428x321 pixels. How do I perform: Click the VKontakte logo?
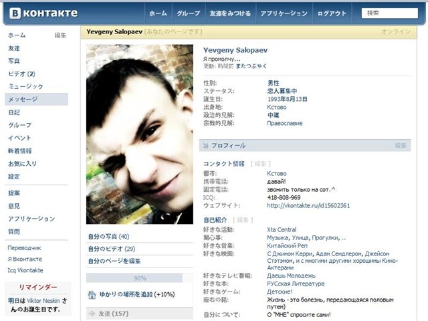[x=43, y=13]
